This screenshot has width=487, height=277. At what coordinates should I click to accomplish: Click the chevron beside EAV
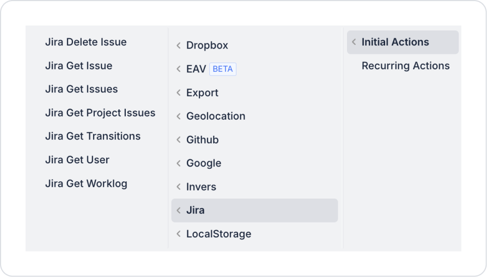179,69
